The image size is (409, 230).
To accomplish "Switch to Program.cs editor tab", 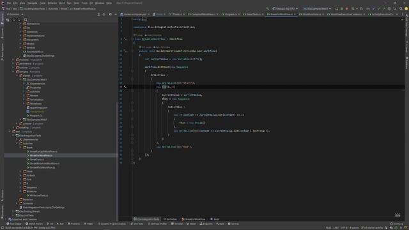I will pos(231,14).
